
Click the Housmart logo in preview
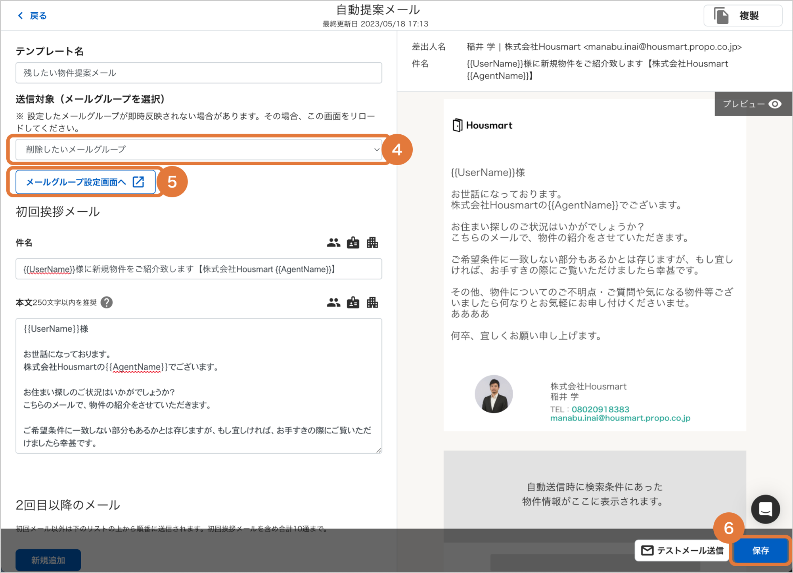point(482,125)
